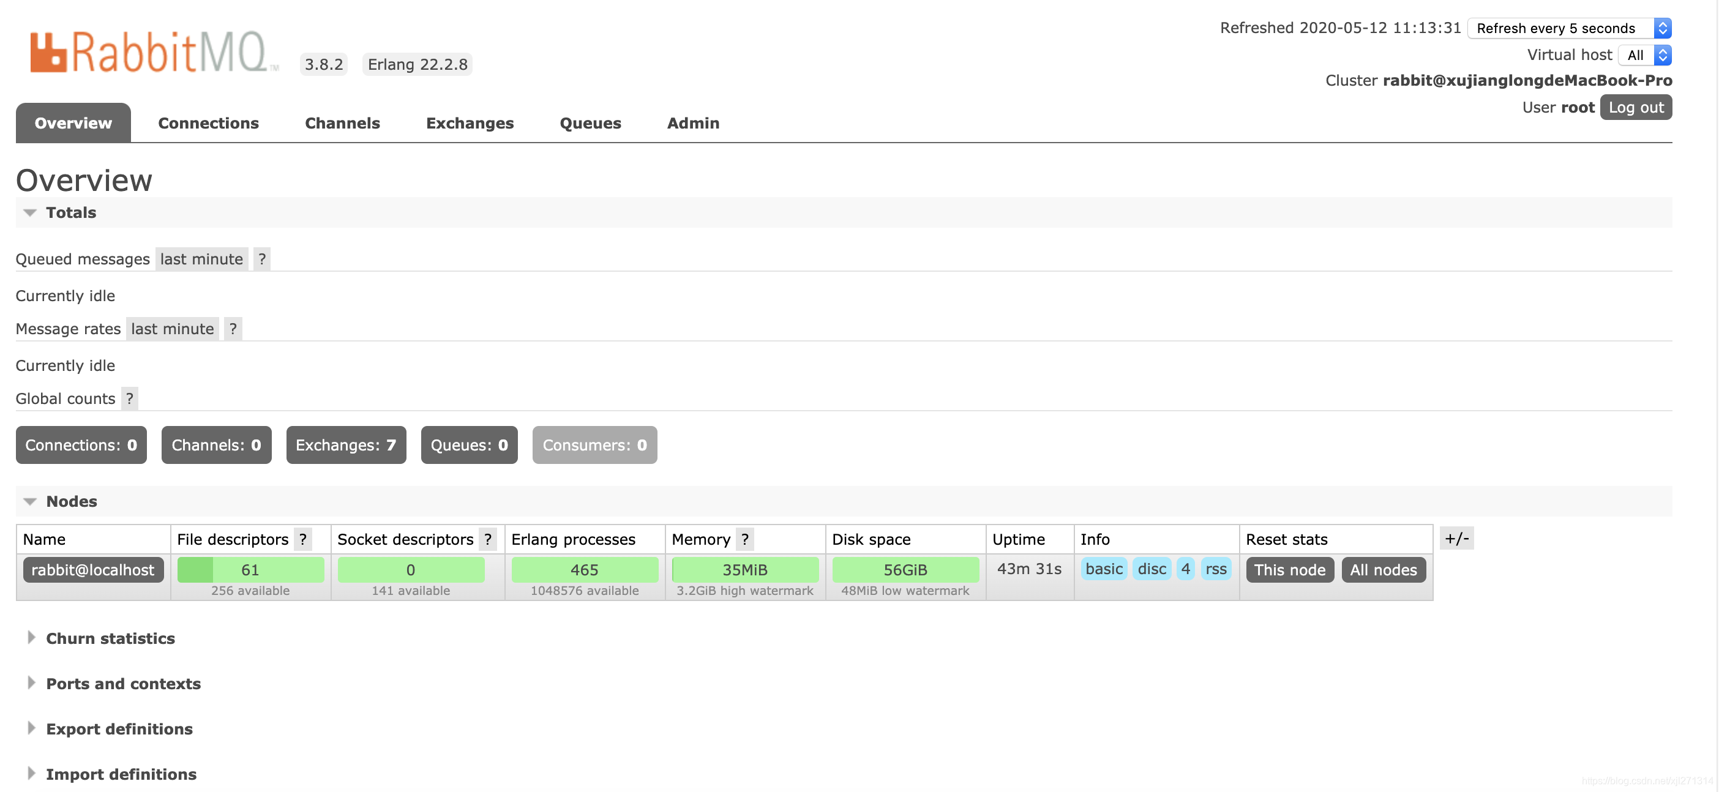Viewport: 1719px width, 792px height.
Task: Click the Log out button
Action: click(x=1636, y=108)
